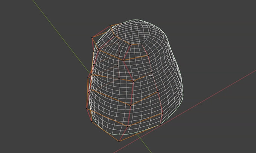The width and height of the screenshot is (256, 153).
Task: Select the leftmost cage vertex at mid-height
Action: pyautogui.click(x=88, y=78)
